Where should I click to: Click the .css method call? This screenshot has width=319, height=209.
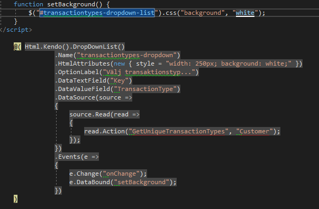(170, 13)
